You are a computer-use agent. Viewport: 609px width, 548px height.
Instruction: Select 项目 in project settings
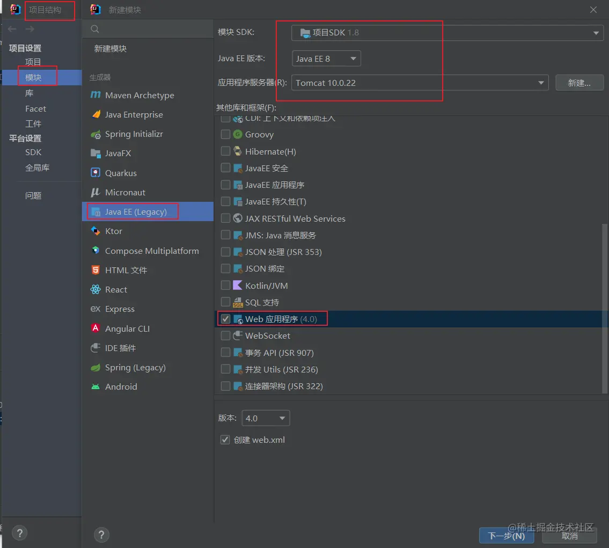pyautogui.click(x=33, y=62)
